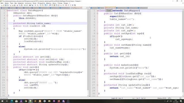Screen dimensions: 184x103
Task: Click the Zoom Out toolbar icon
Action: click(x=37, y=5)
